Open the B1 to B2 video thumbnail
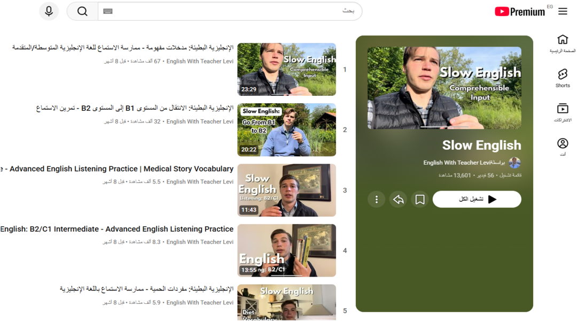 (286, 130)
